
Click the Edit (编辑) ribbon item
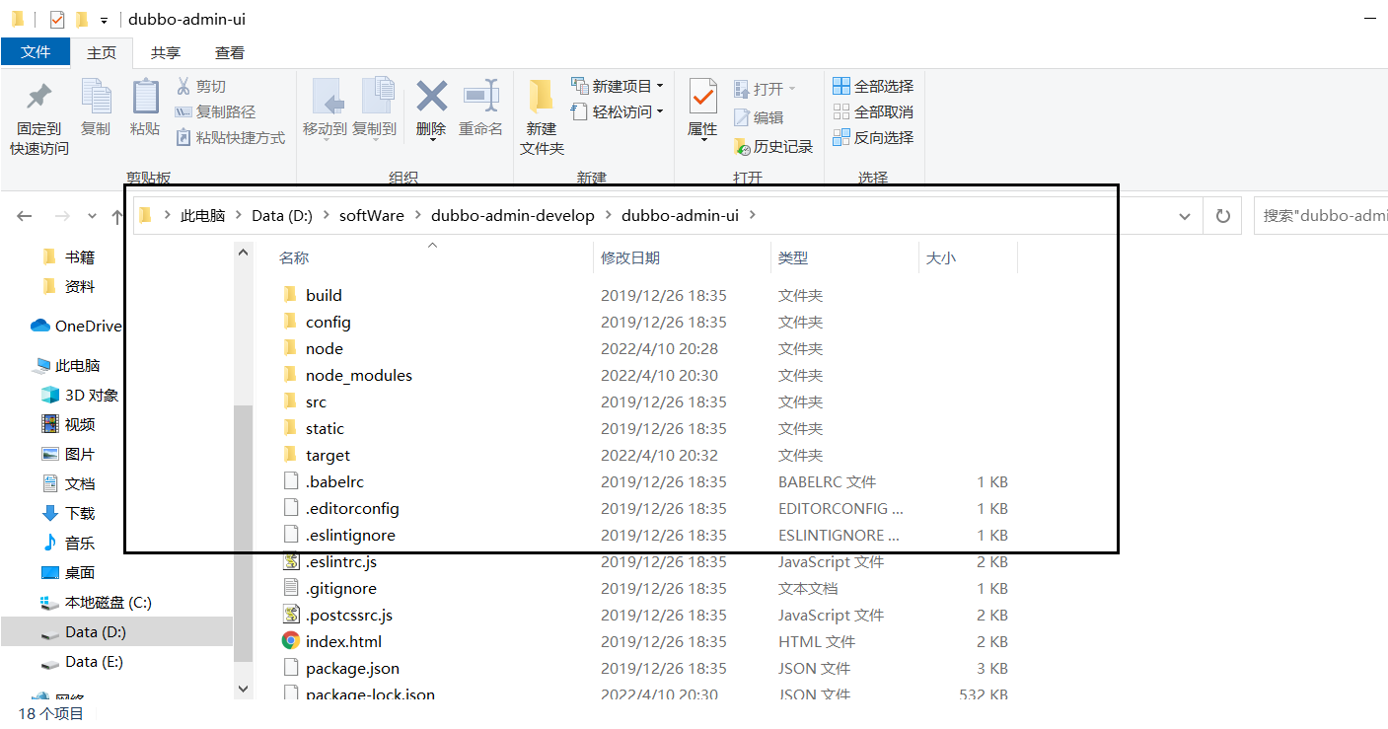tap(759, 117)
